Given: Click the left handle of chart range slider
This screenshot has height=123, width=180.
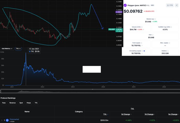Looking at the screenshot, I should point(1,91).
